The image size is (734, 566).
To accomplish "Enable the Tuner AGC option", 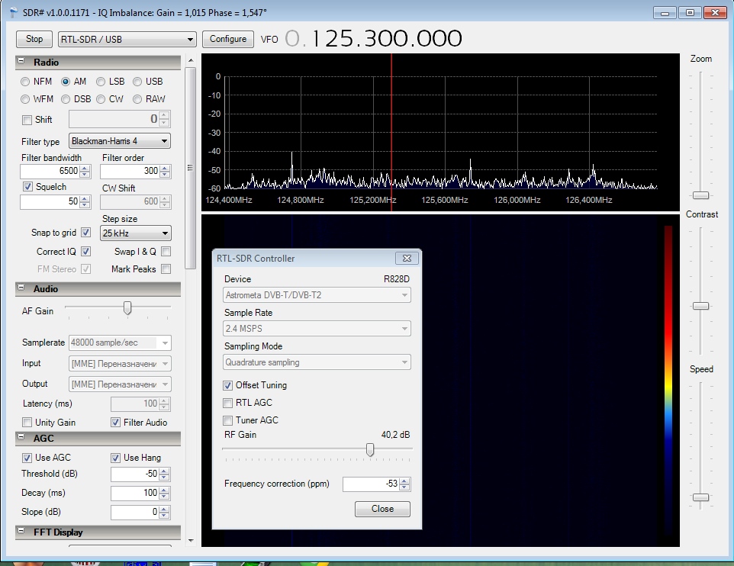I will click(x=228, y=420).
